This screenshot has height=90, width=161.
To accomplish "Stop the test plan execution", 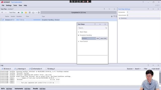I will click(x=30, y=12).
